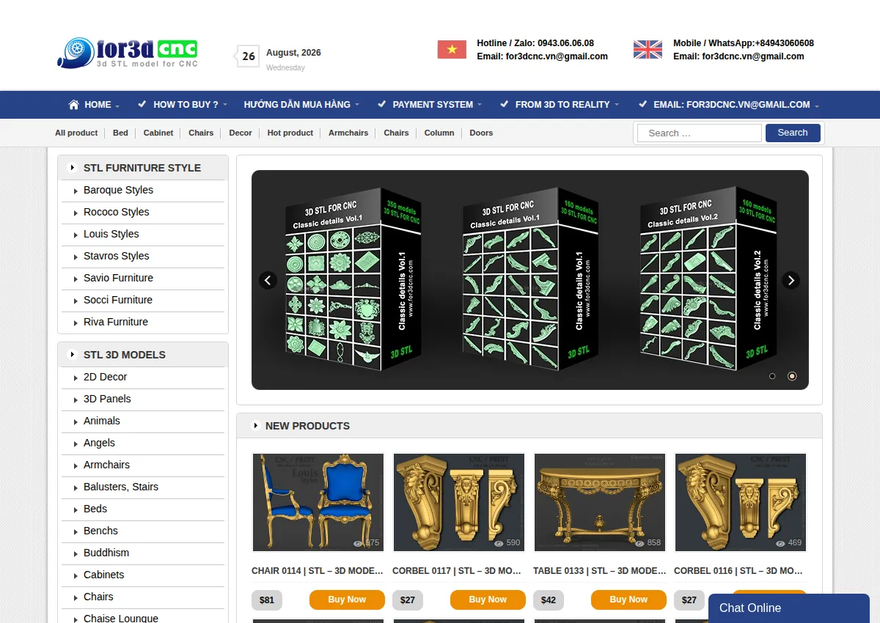
Task: Expand the HOW TO BUY dropdown arrow
Action: [x=225, y=106]
